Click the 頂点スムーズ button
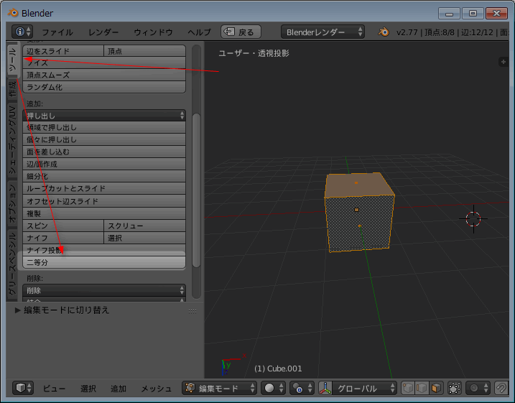 click(104, 75)
